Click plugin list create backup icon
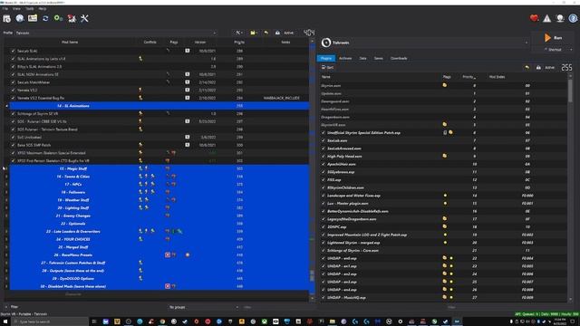 click(538, 67)
